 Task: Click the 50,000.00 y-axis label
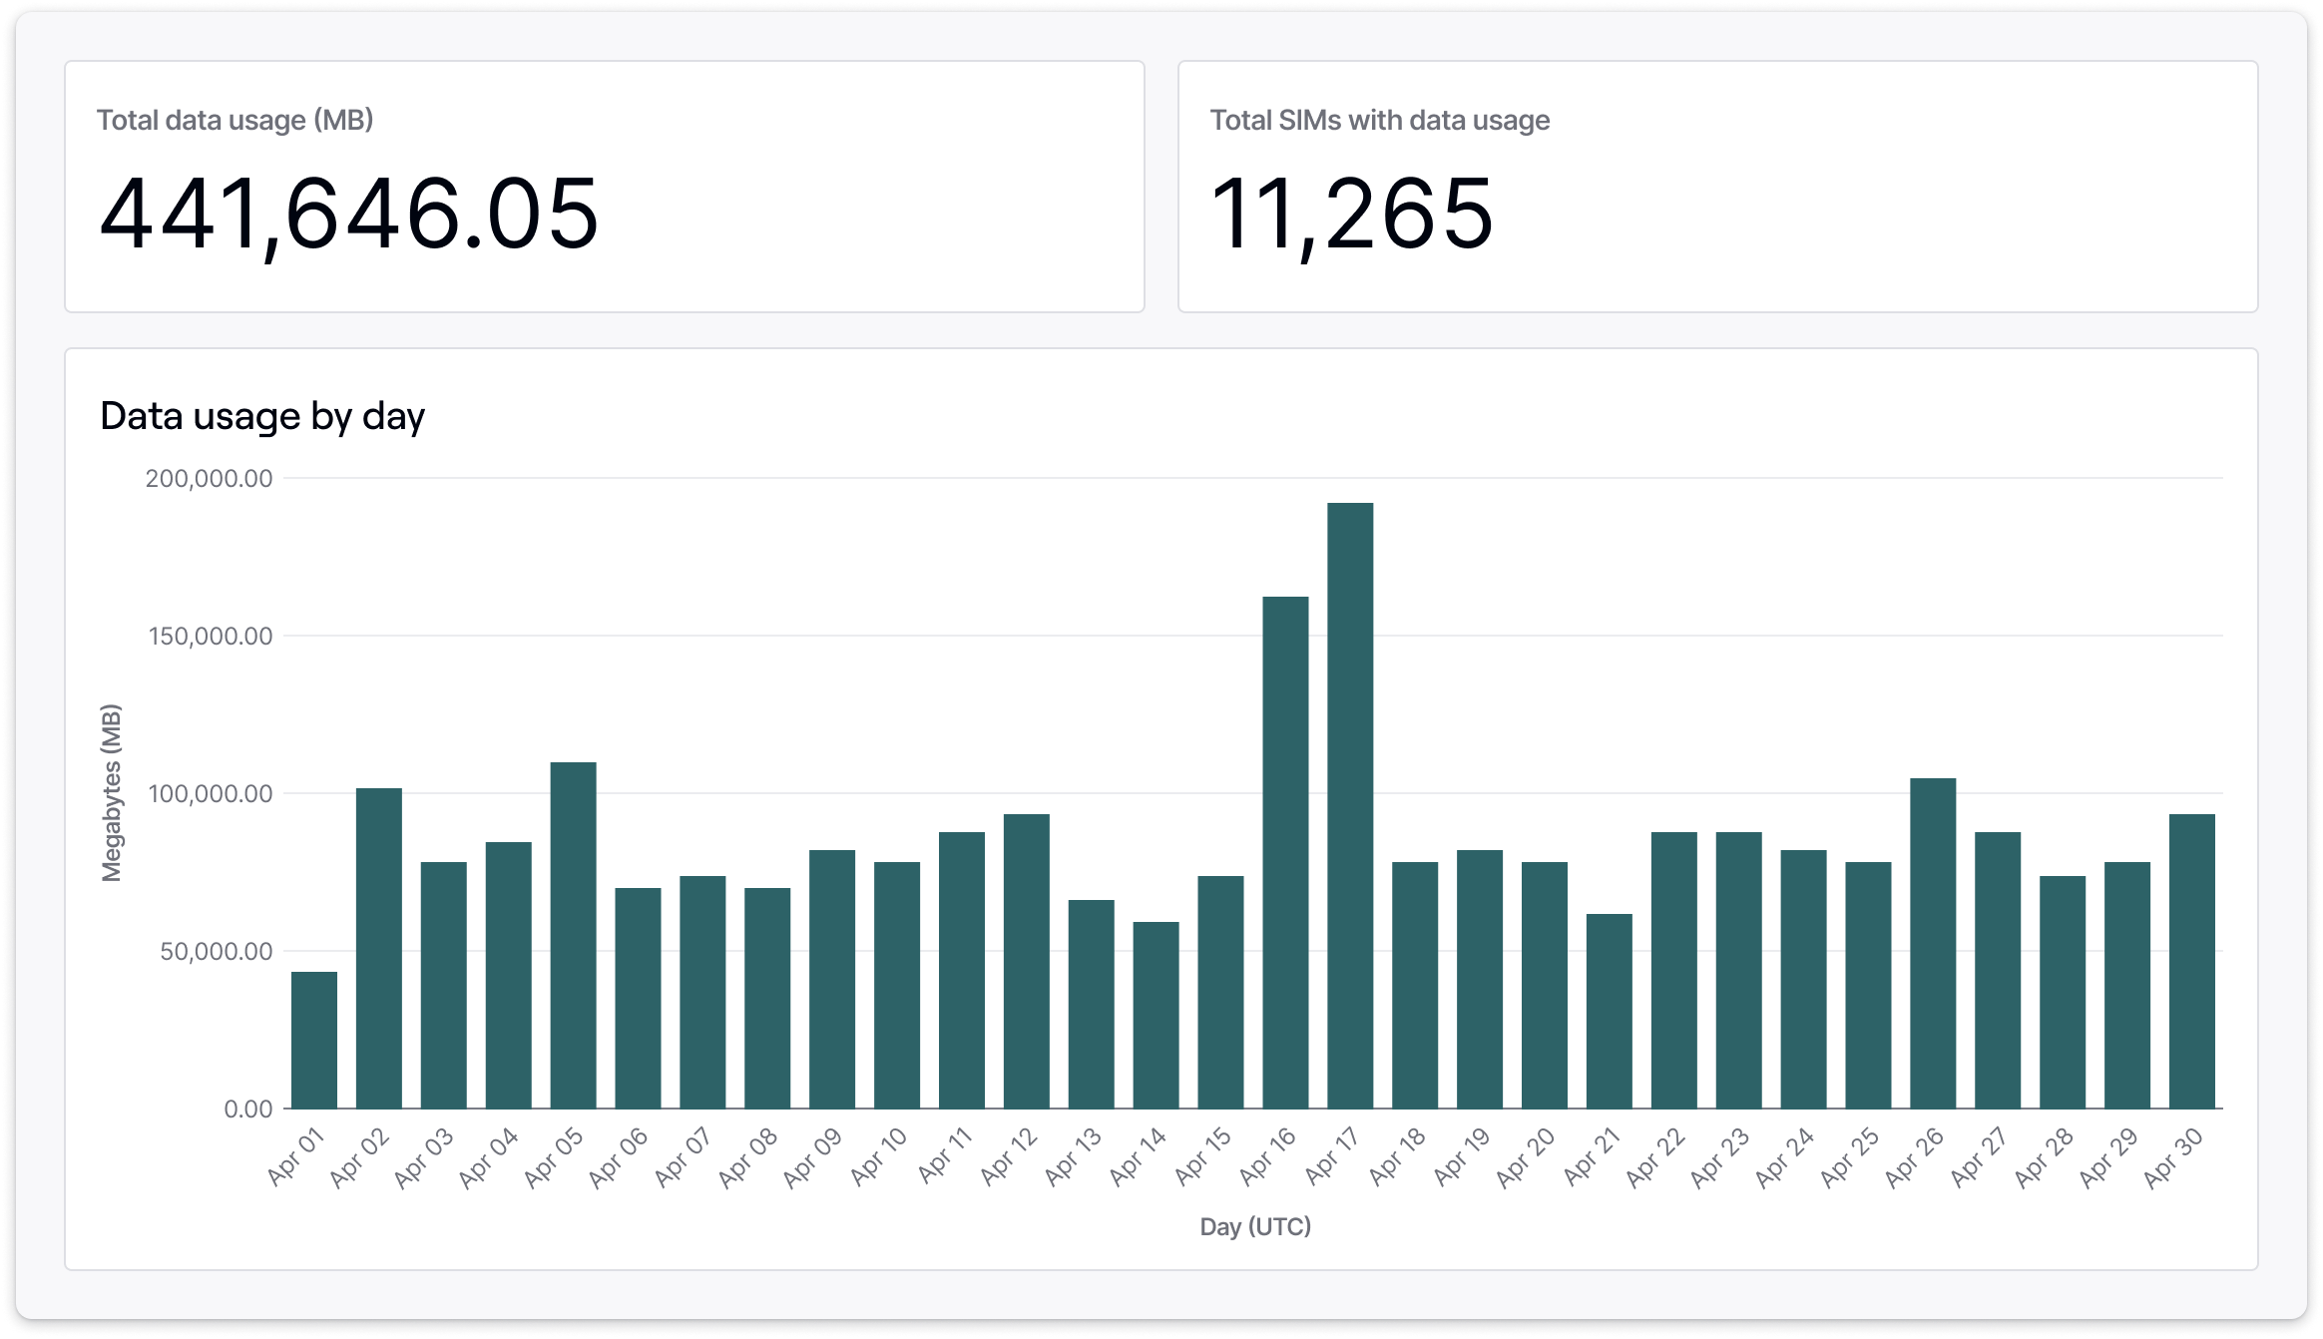click(x=215, y=952)
